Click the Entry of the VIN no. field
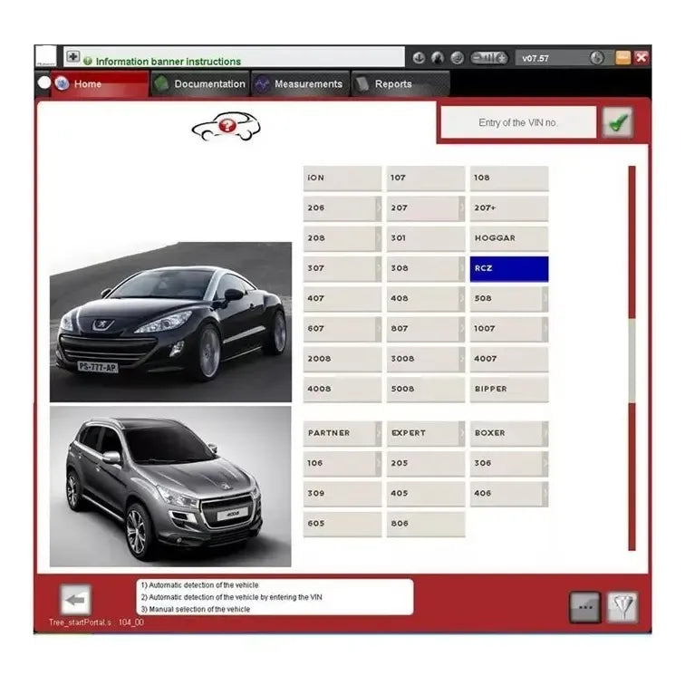Image resolution: width=685 pixels, height=685 pixels. click(518, 122)
